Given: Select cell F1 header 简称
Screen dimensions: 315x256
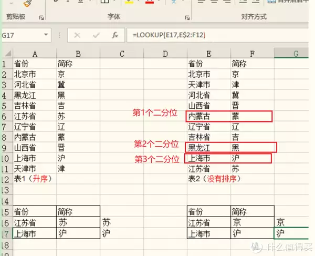Looking at the screenshot, I should tap(253, 64).
